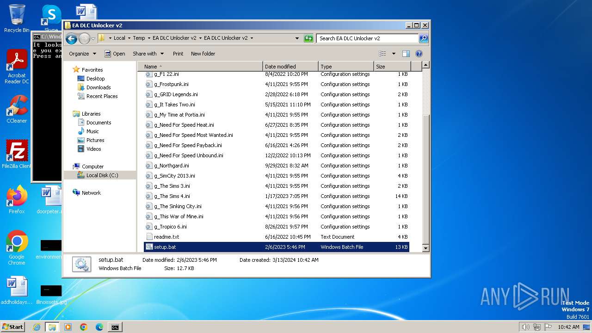The width and height of the screenshot is (592, 333).
Task: Click the refresh button beside address bar
Action: click(x=308, y=38)
